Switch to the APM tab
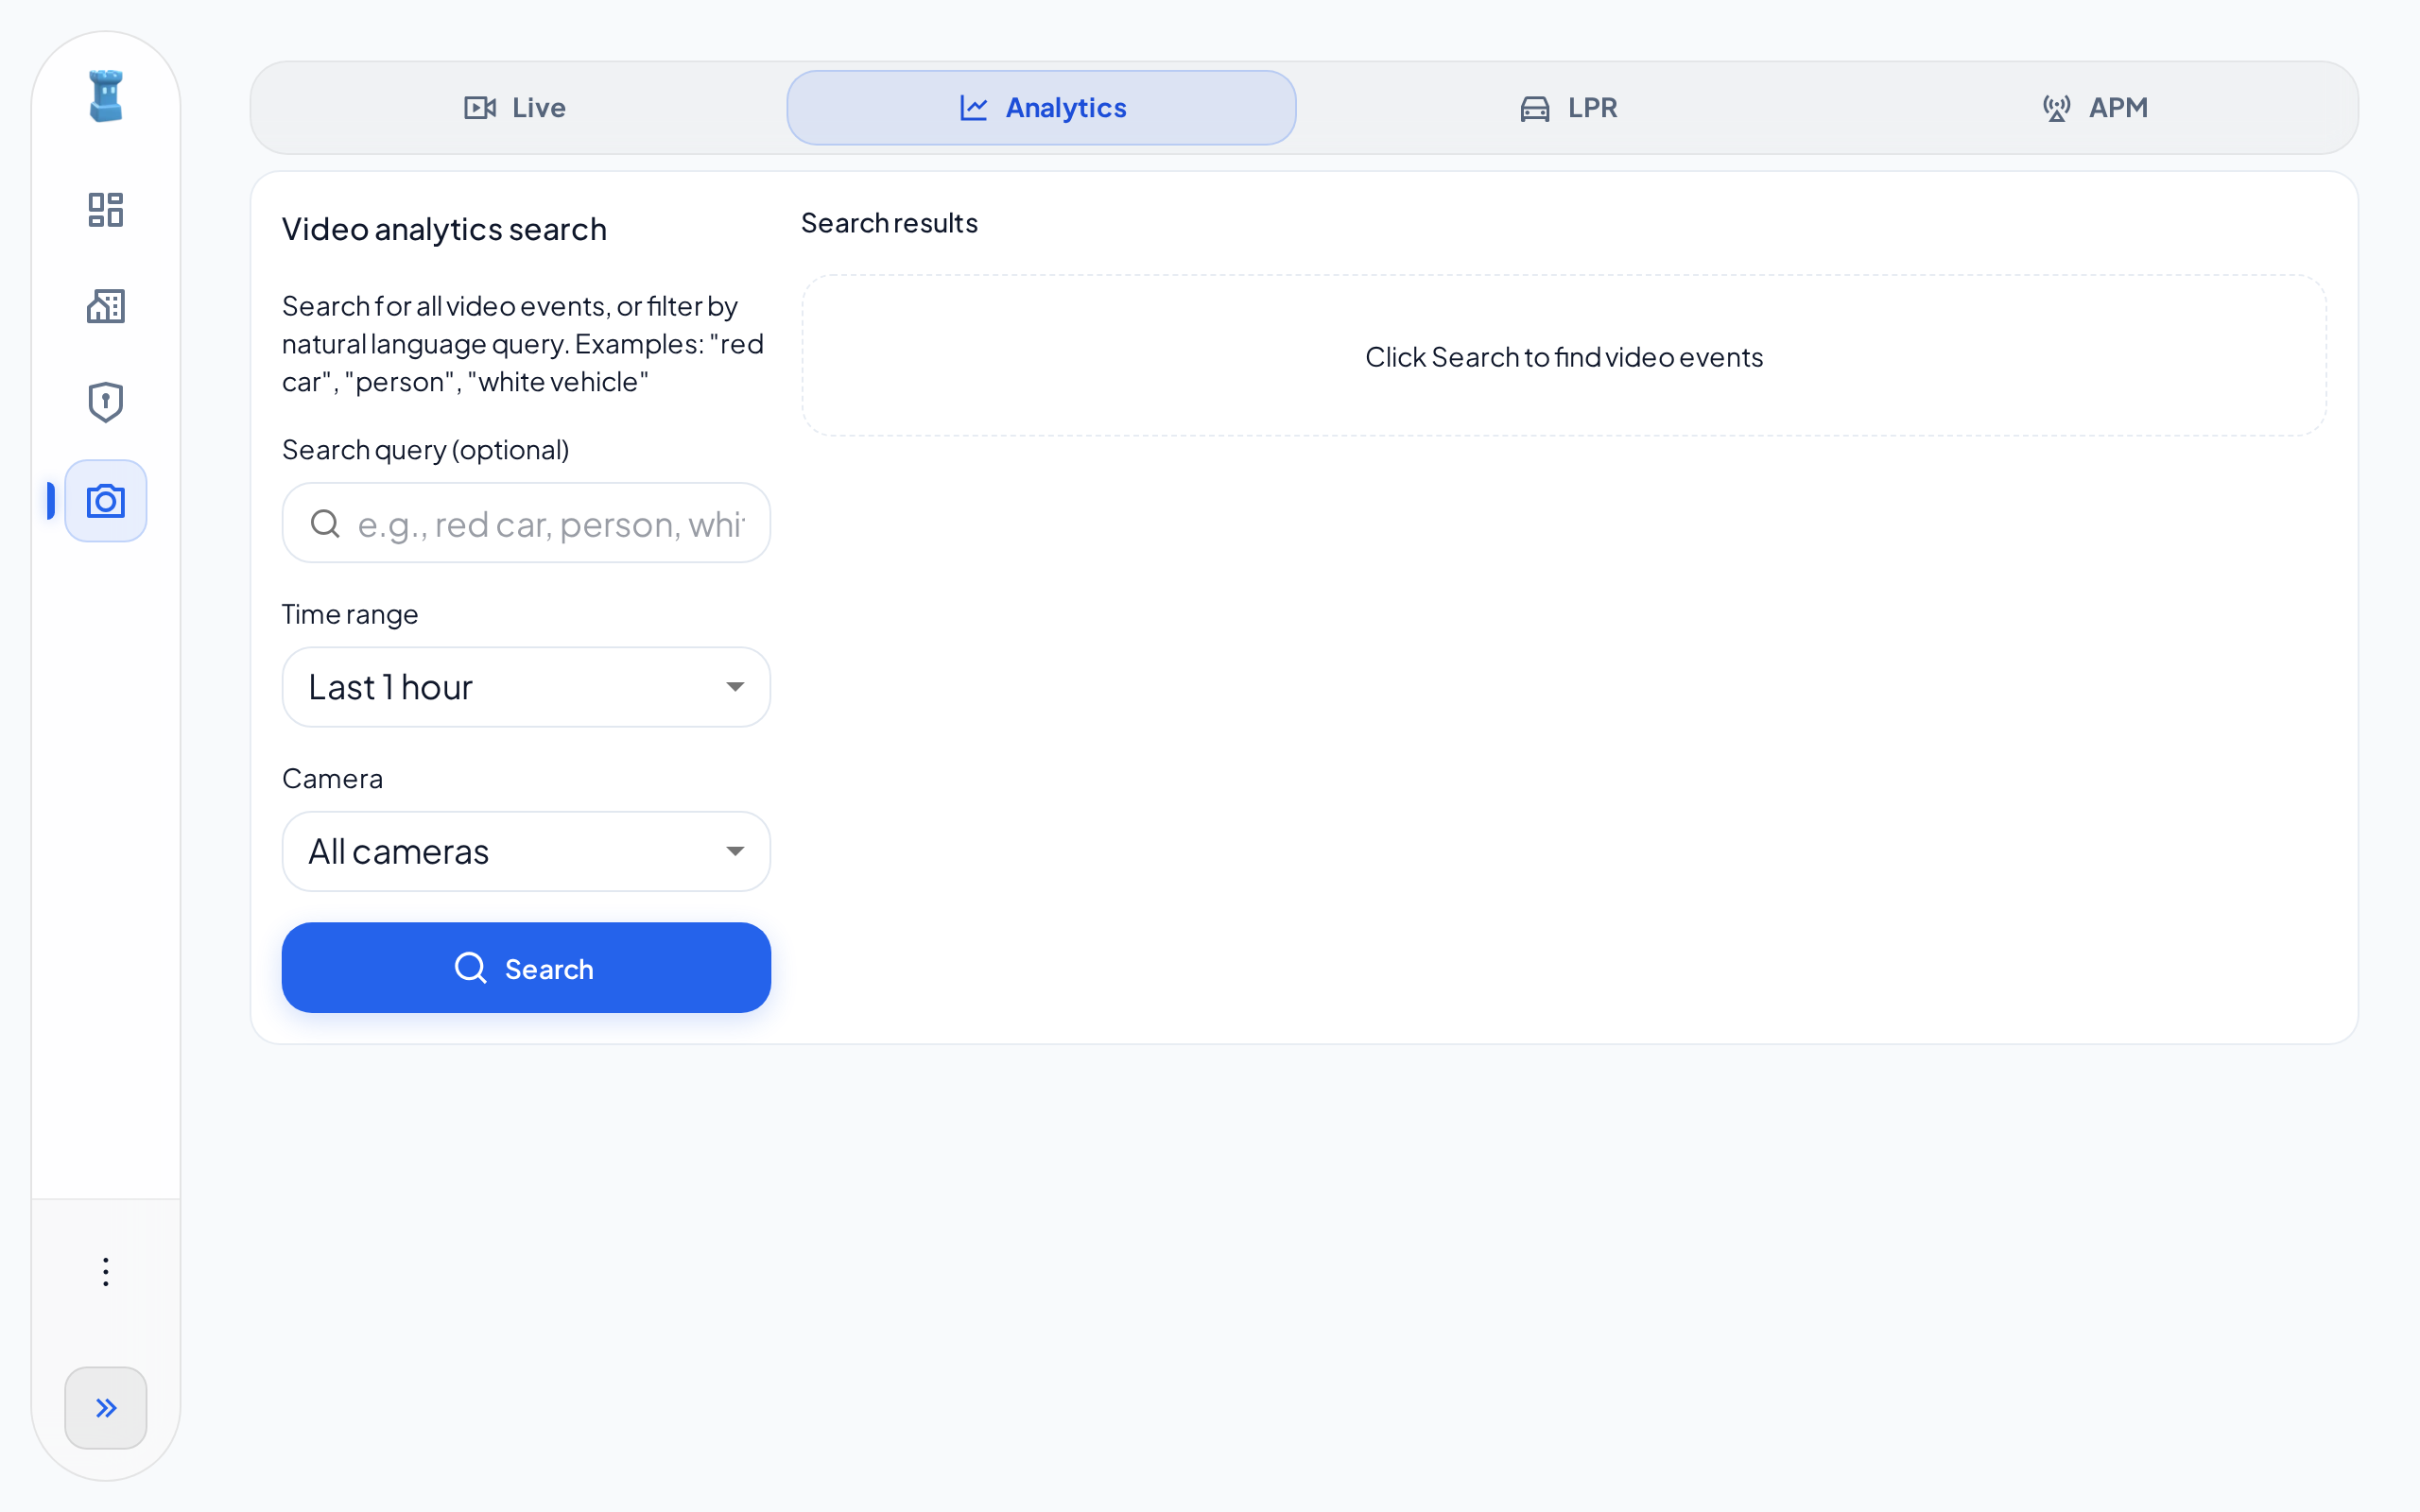2420x1512 pixels. pyautogui.click(x=2095, y=108)
